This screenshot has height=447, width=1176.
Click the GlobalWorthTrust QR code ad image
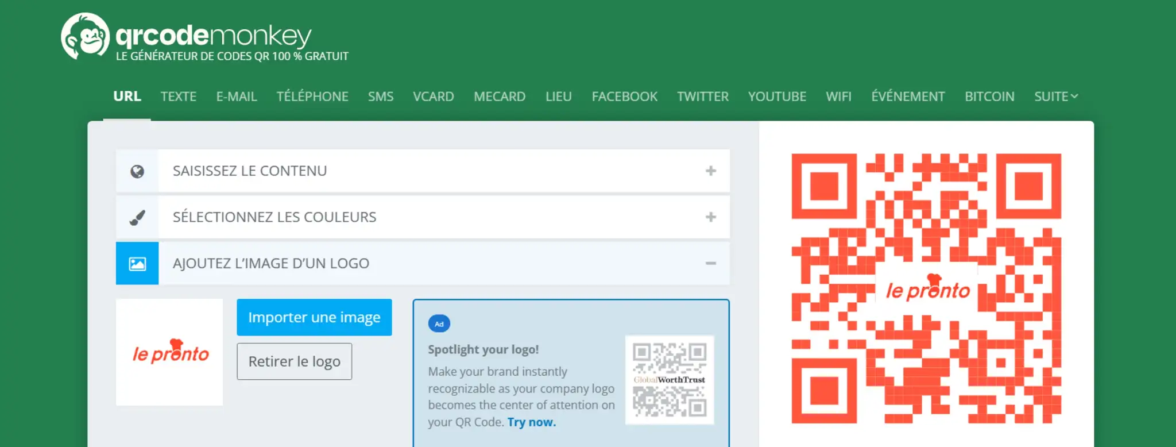coord(670,380)
